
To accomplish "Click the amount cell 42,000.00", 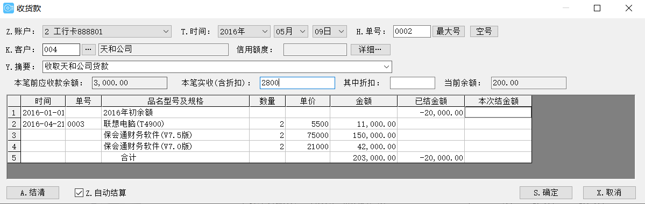I will coord(364,146).
